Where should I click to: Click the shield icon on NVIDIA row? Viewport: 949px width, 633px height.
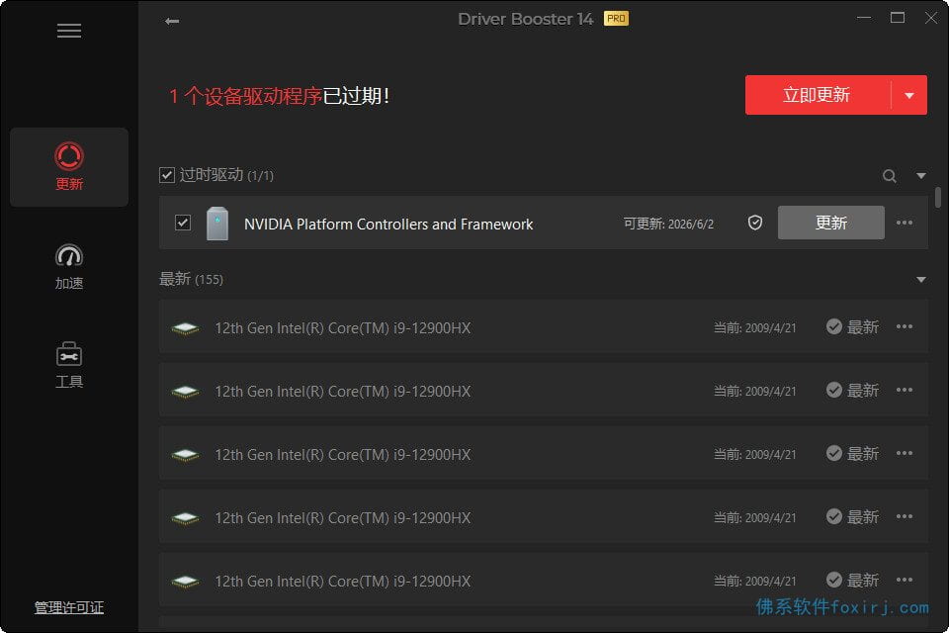coord(754,223)
